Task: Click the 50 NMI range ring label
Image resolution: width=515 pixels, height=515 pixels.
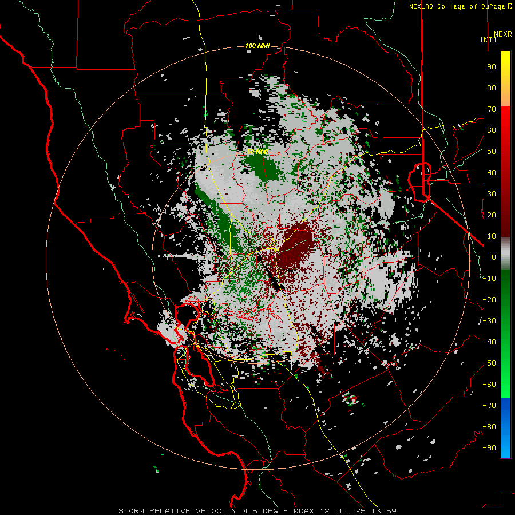Action: (x=257, y=152)
